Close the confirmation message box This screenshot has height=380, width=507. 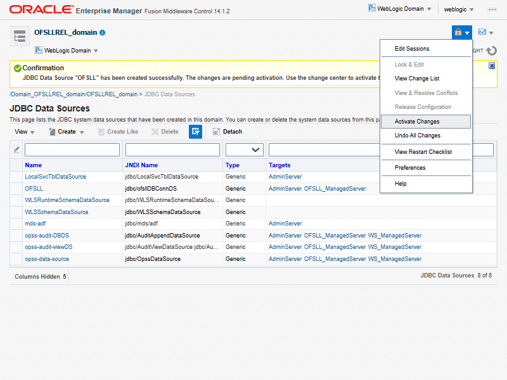pyautogui.click(x=492, y=66)
